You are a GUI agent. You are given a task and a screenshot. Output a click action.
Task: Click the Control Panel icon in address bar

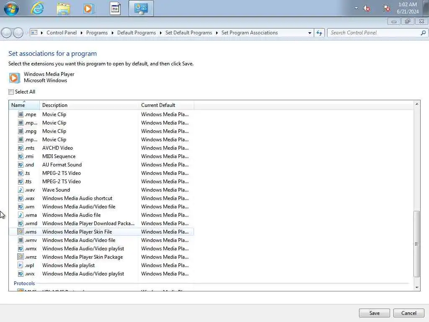tap(34, 33)
